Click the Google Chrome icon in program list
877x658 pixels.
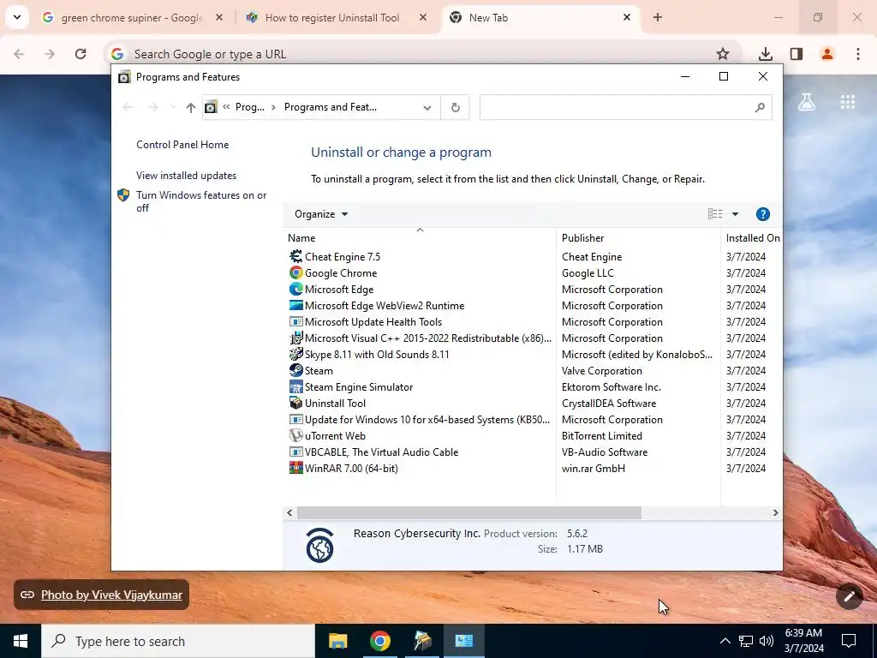295,272
